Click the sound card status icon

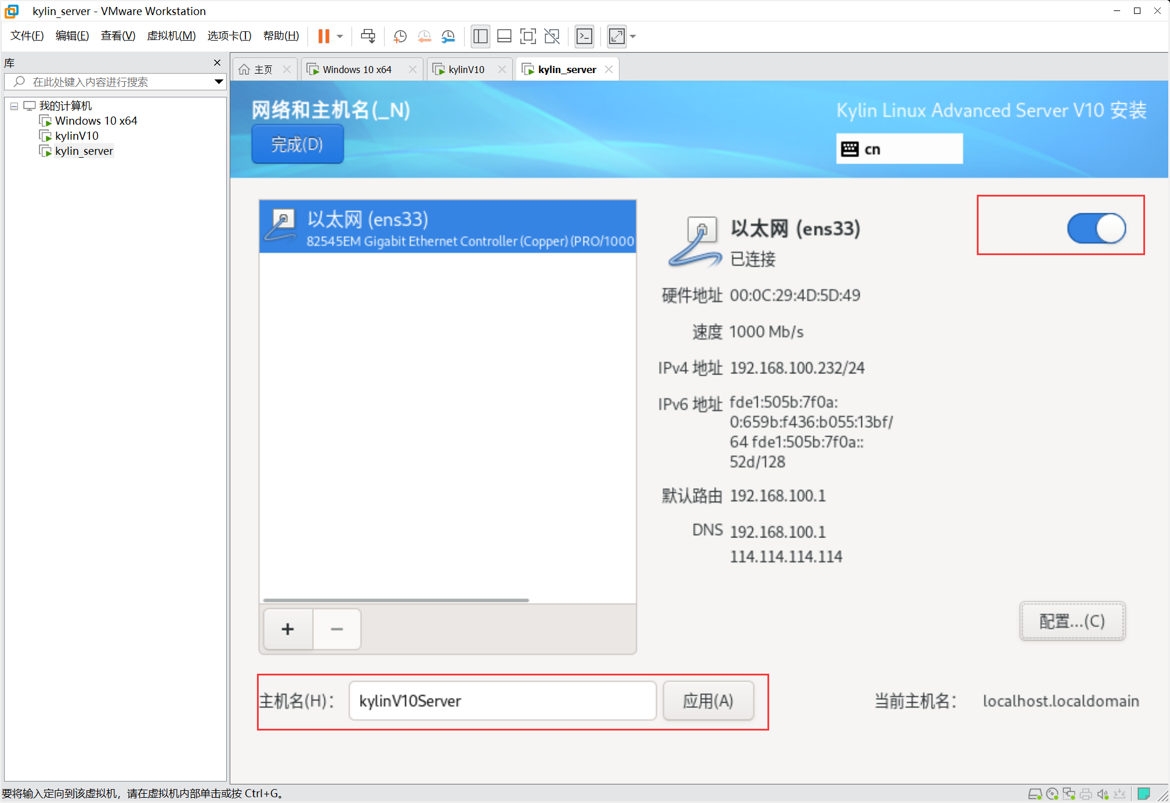[x=1103, y=794]
